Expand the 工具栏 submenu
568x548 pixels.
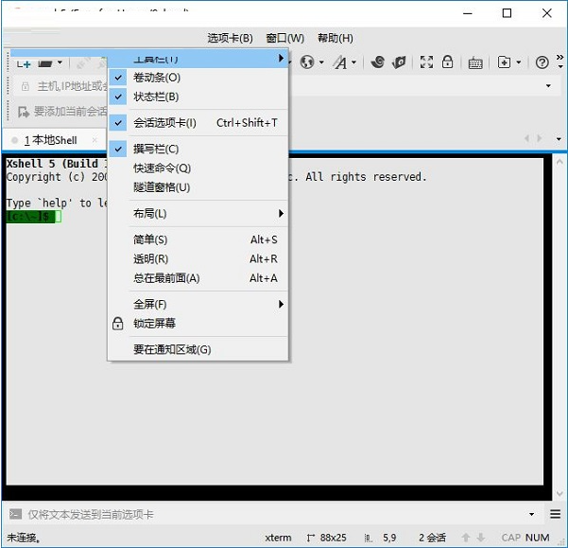point(198,59)
